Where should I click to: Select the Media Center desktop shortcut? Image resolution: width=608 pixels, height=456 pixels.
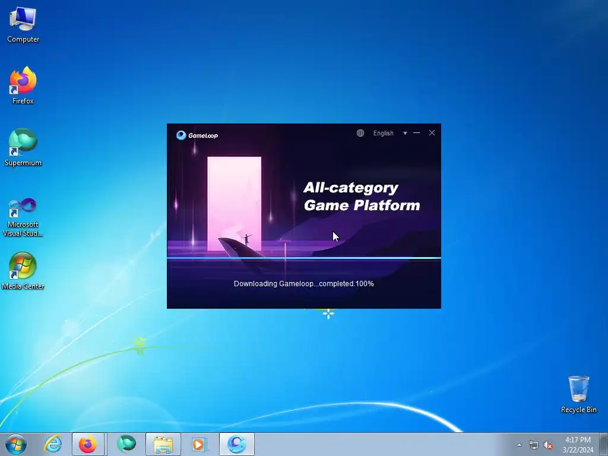[23, 271]
